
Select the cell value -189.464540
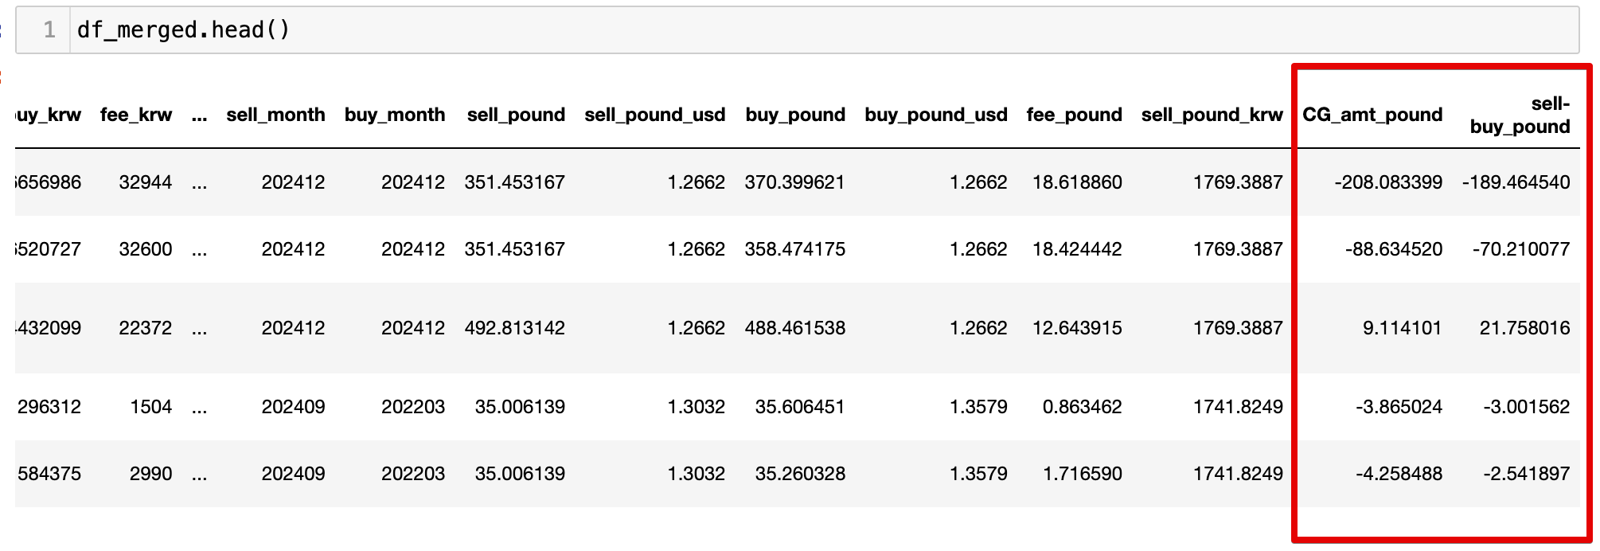tap(1516, 182)
